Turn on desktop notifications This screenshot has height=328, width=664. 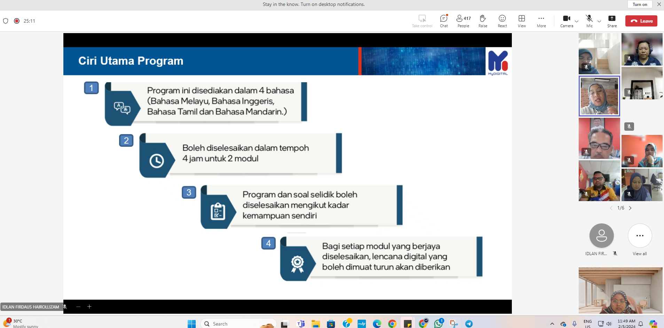click(x=640, y=4)
